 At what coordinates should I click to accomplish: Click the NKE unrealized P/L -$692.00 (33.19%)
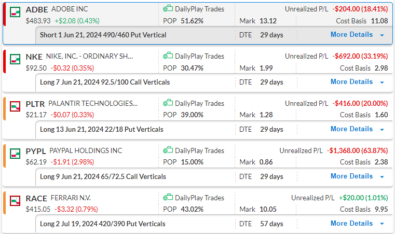360,56
